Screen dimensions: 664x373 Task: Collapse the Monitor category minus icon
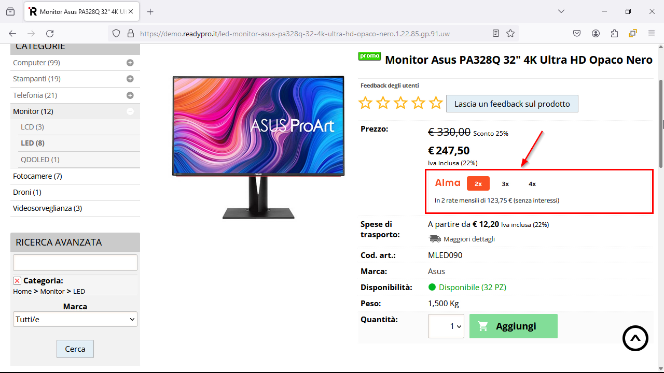click(x=130, y=111)
